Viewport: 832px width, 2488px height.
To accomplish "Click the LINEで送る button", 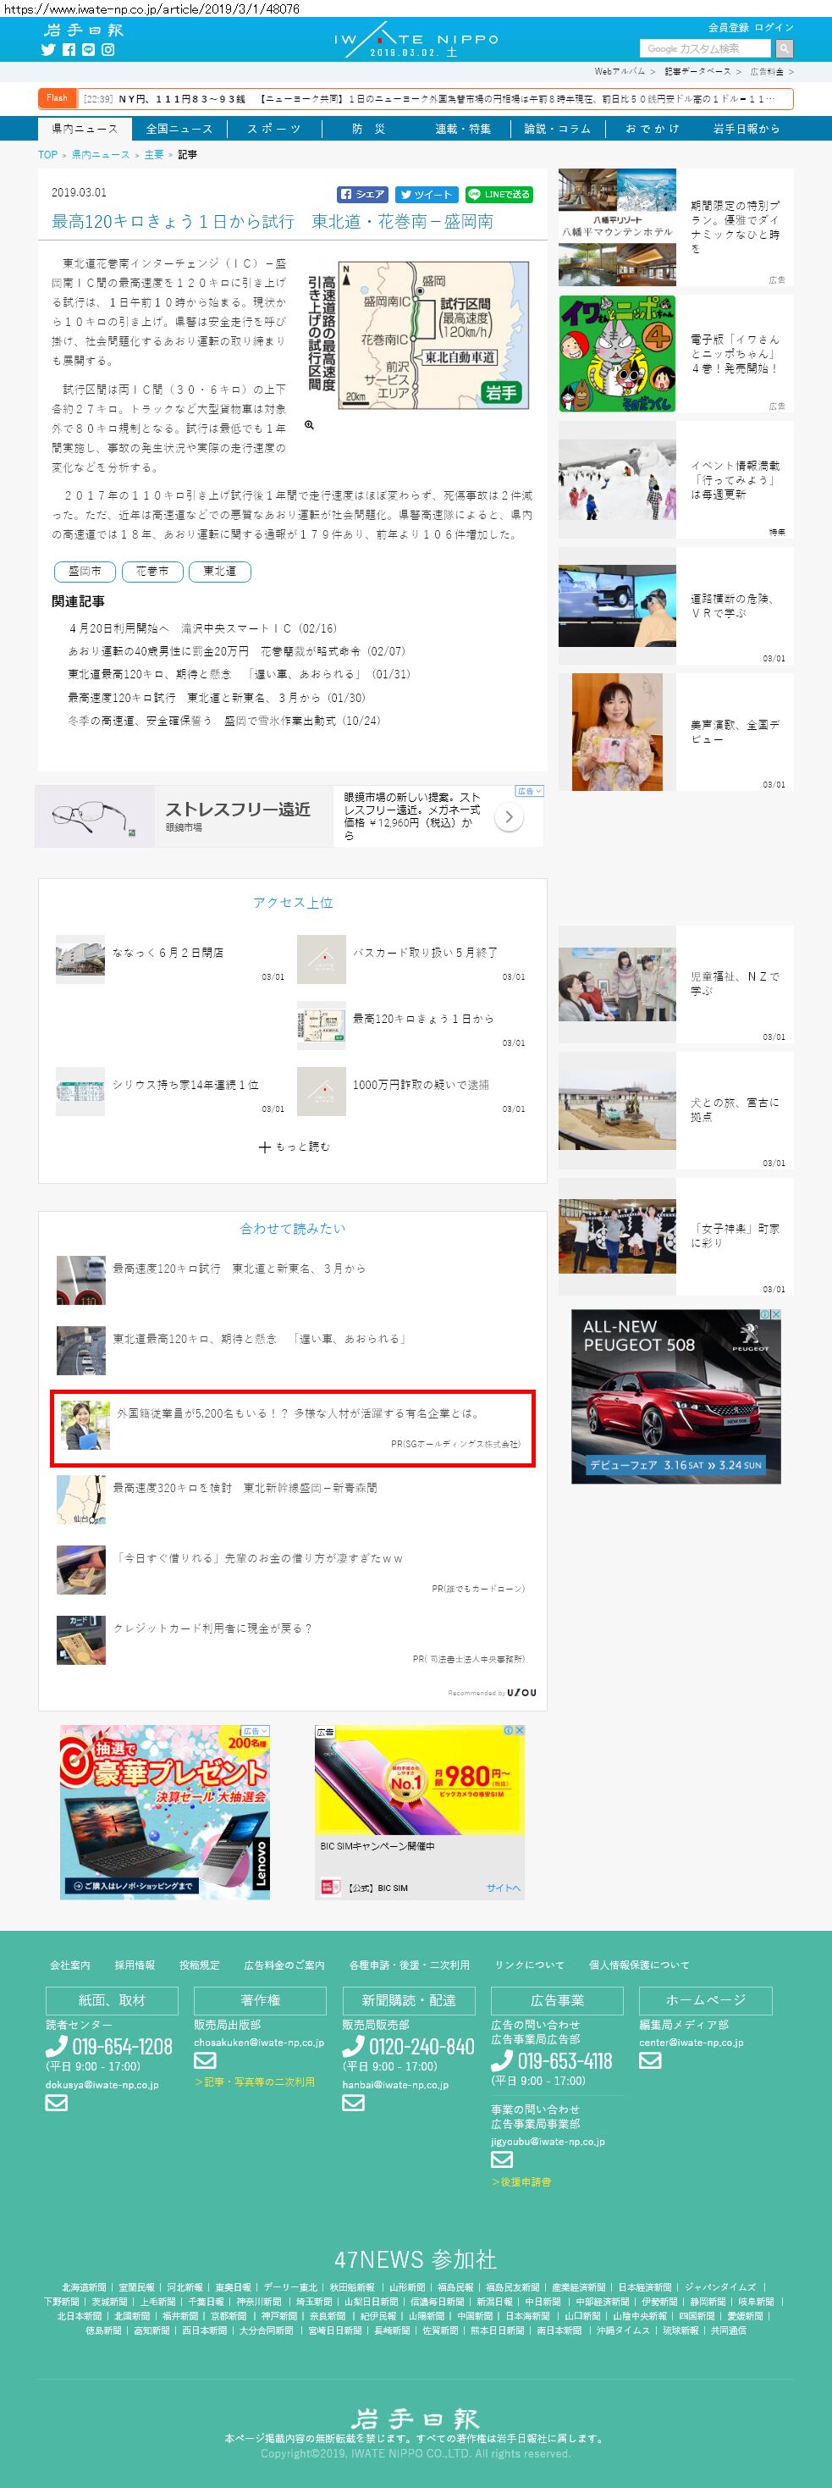I will tap(499, 194).
